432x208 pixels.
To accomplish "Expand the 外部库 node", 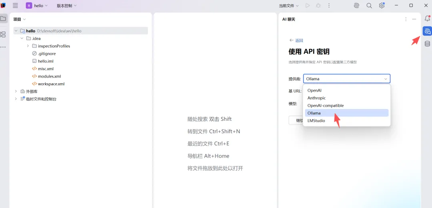I will point(16,92).
